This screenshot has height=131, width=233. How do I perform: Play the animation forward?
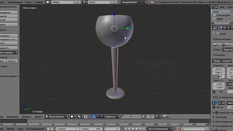(137, 129)
